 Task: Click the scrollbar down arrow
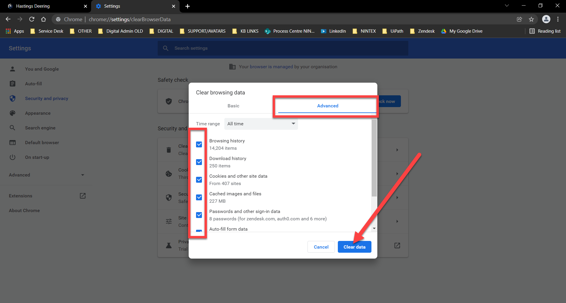pyautogui.click(x=374, y=228)
